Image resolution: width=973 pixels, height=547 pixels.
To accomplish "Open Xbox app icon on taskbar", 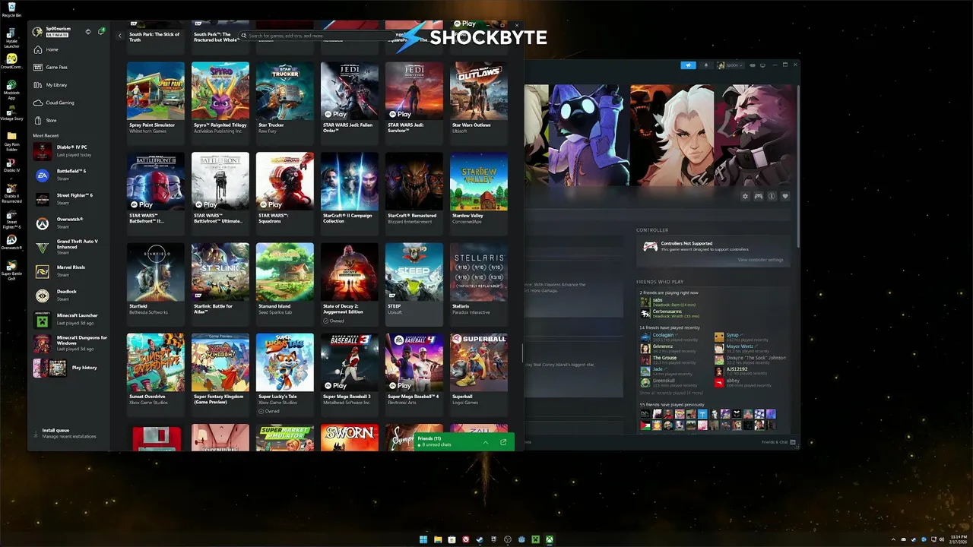I will 549,539.
